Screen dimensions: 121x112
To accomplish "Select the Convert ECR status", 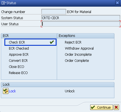I will 18,61.
